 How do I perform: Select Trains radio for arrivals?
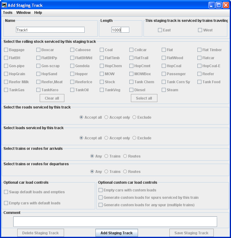click(x=106, y=156)
